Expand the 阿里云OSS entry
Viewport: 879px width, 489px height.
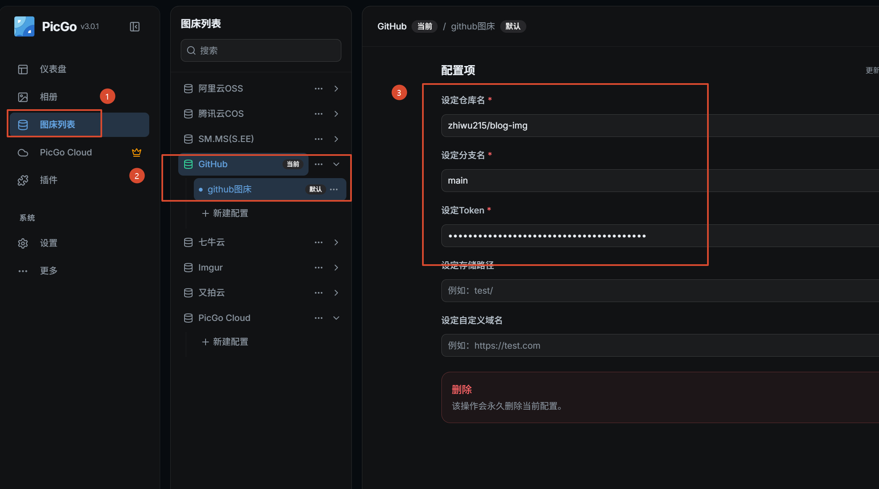pyautogui.click(x=336, y=89)
